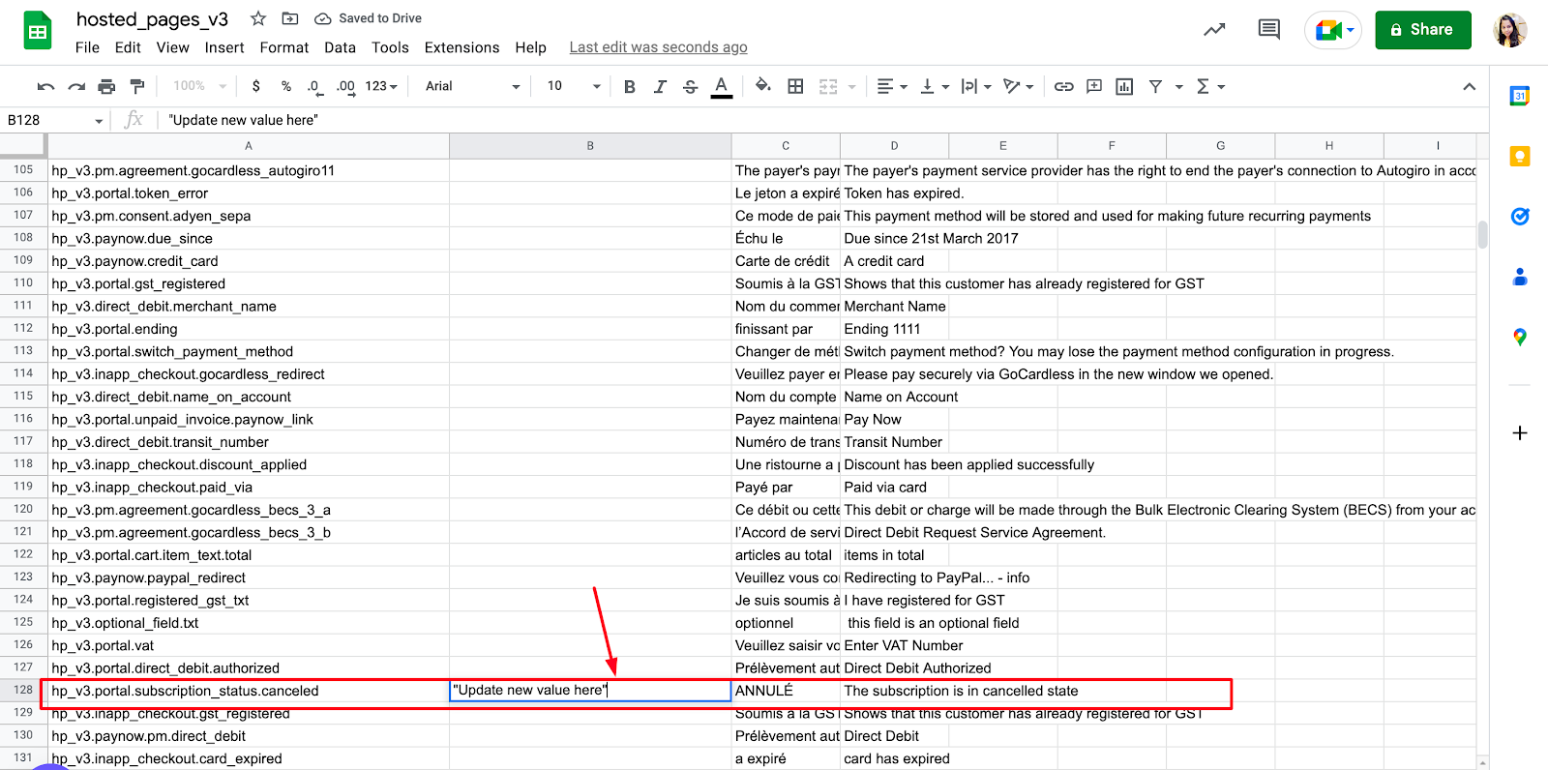1548x770 pixels.
Task: Open the Extensions menu
Action: point(461,47)
